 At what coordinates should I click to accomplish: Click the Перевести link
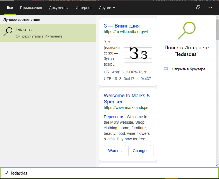click(x=114, y=117)
